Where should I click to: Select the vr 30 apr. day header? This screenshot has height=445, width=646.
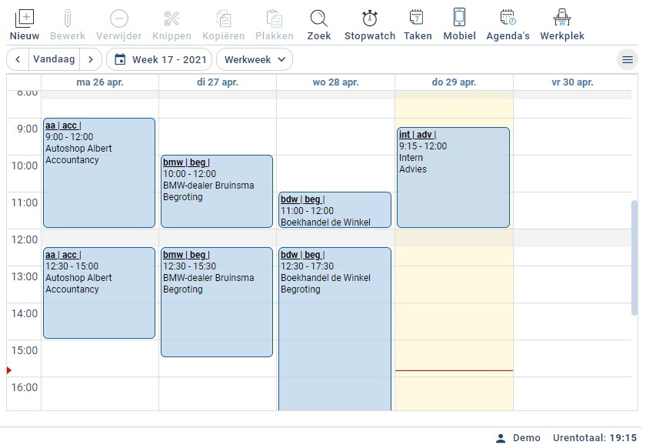tap(571, 82)
